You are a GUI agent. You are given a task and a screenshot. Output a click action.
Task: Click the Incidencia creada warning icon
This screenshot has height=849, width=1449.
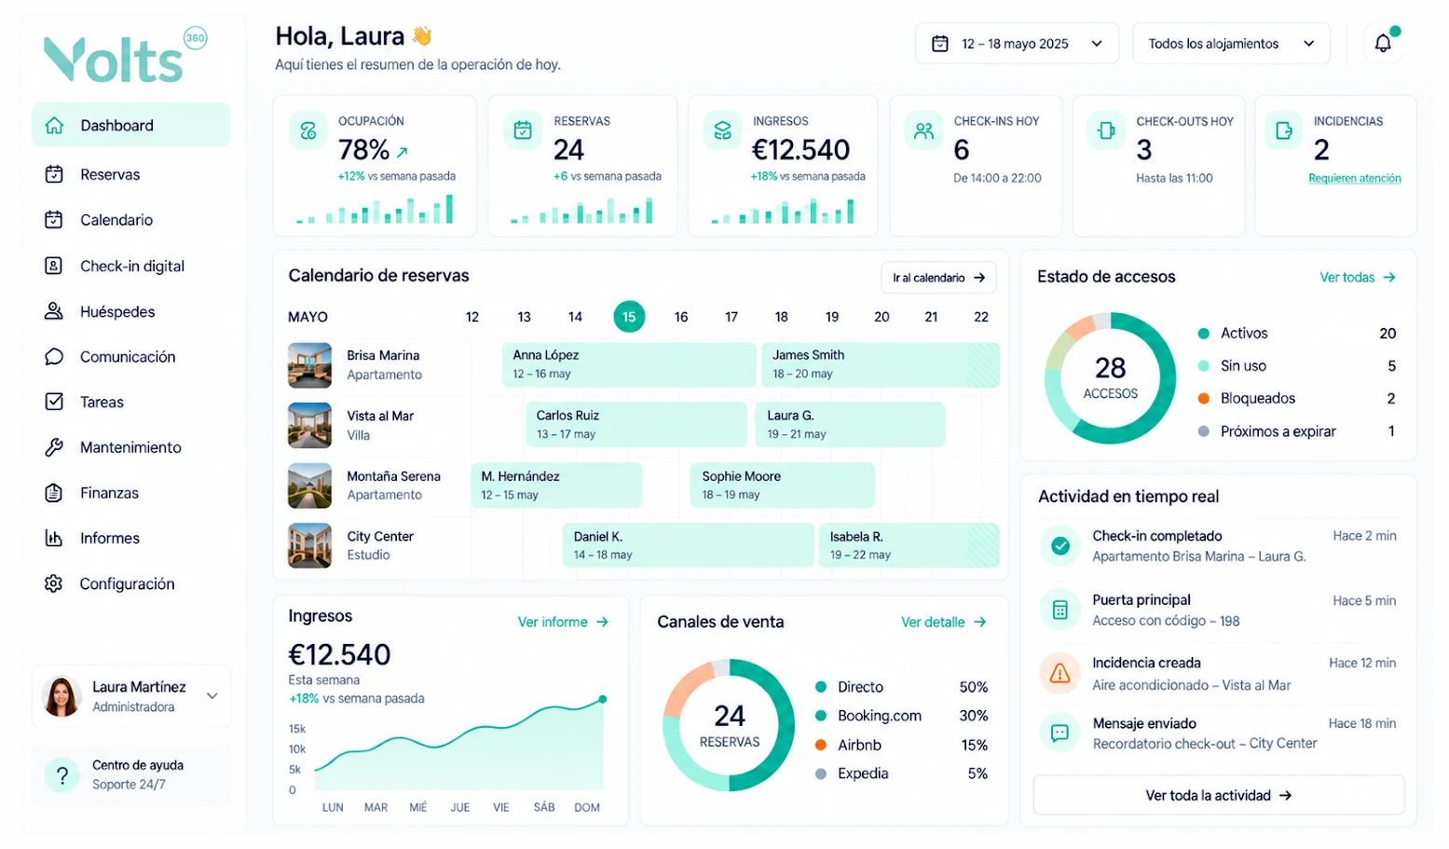1060,673
